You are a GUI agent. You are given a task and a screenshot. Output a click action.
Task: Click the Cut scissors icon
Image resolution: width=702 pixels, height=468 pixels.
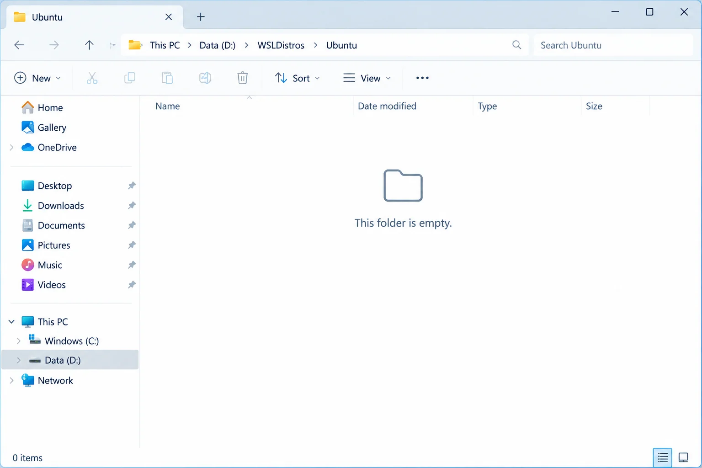(92, 78)
